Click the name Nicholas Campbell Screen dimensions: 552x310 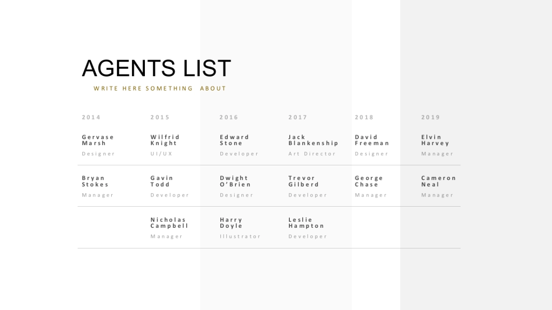[169, 223]
